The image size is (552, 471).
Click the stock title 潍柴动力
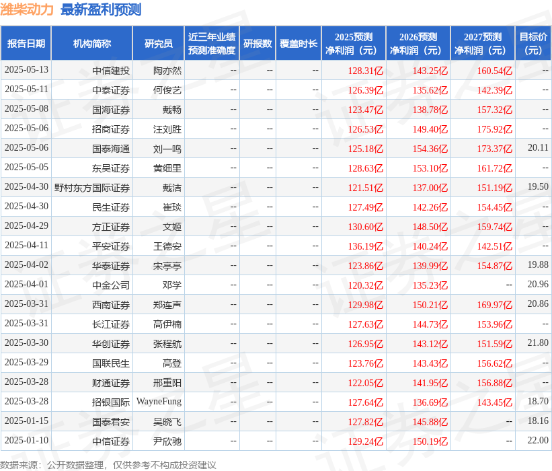[29, 9]
